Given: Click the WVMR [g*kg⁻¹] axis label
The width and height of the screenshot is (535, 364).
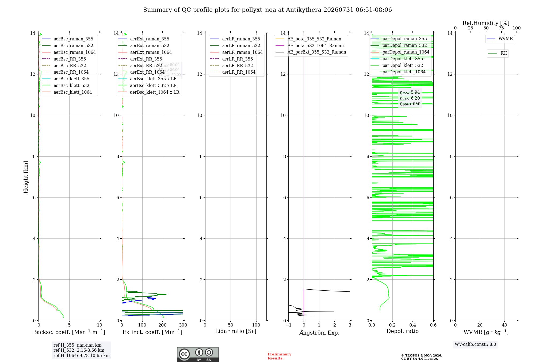Looking at the screenshot, I should click(x=486, y=332).
